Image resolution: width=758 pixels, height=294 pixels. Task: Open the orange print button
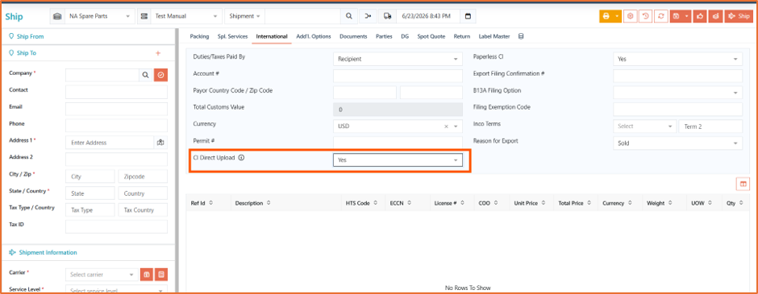[606, 16]
